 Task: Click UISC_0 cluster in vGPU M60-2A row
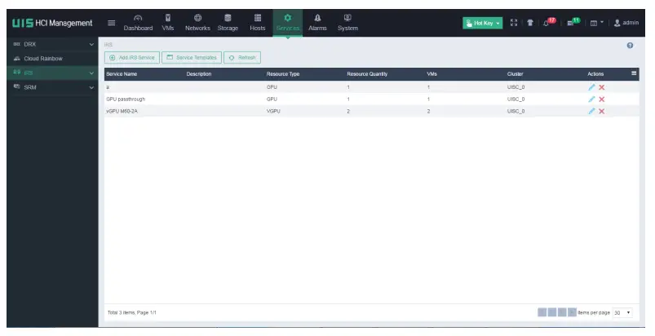click(516, 112)
